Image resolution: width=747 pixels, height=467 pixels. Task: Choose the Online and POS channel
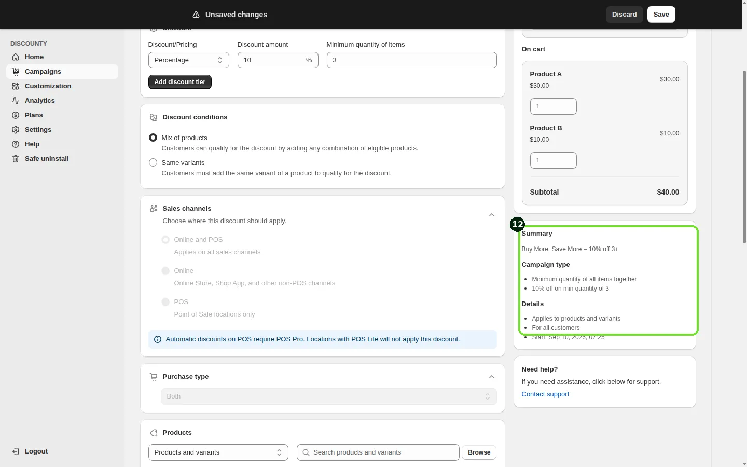click(x=165, y=240)
